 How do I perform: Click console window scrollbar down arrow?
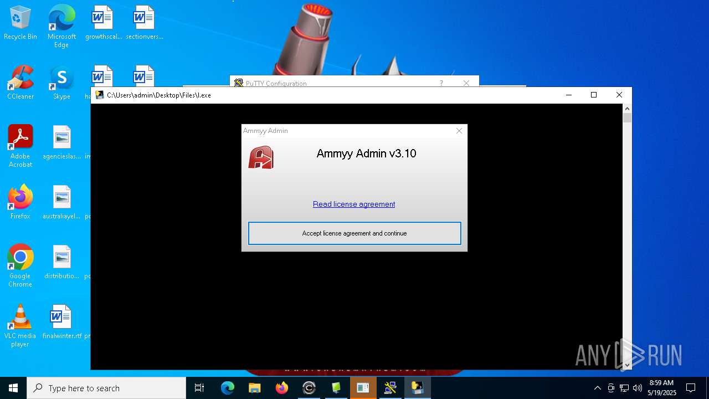pos(627,365)
